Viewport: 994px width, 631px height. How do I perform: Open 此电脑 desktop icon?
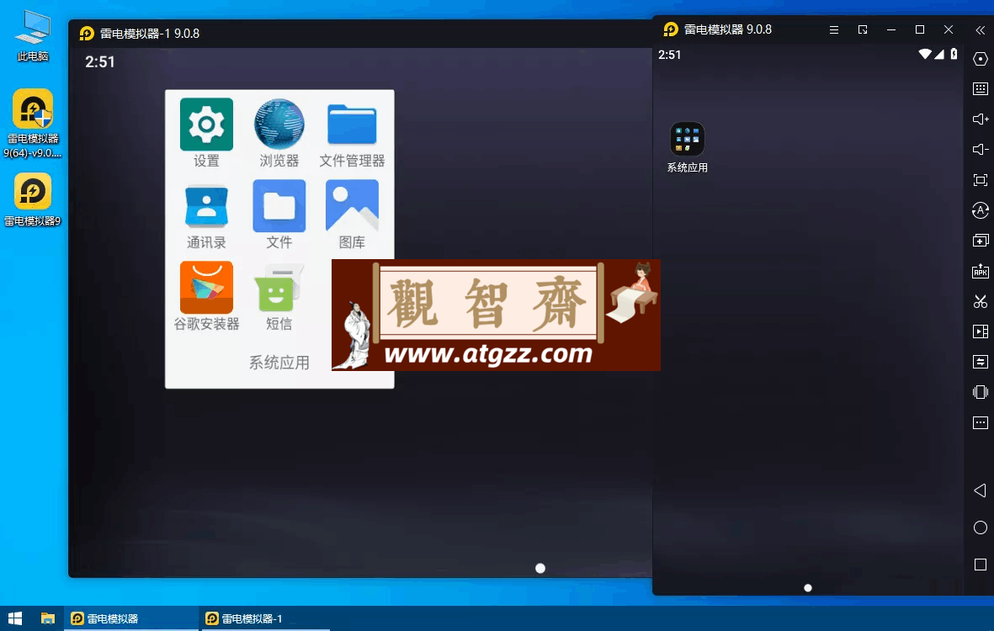point(33,36)
